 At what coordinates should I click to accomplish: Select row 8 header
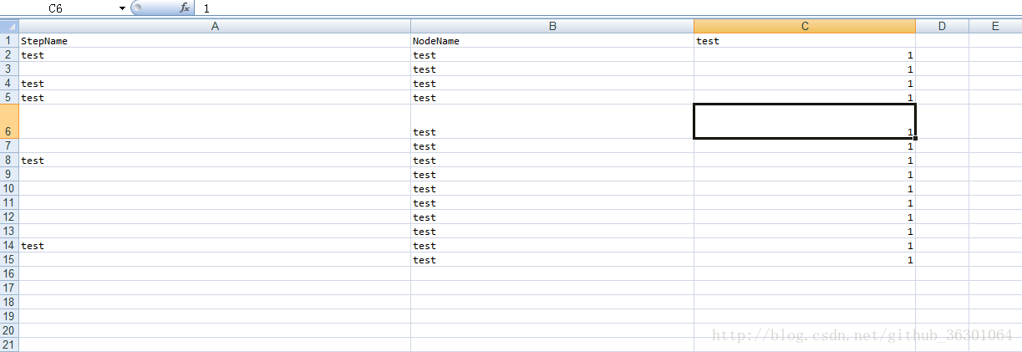point(9,161)
